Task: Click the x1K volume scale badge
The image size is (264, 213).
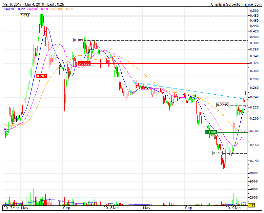Action: 251,205
